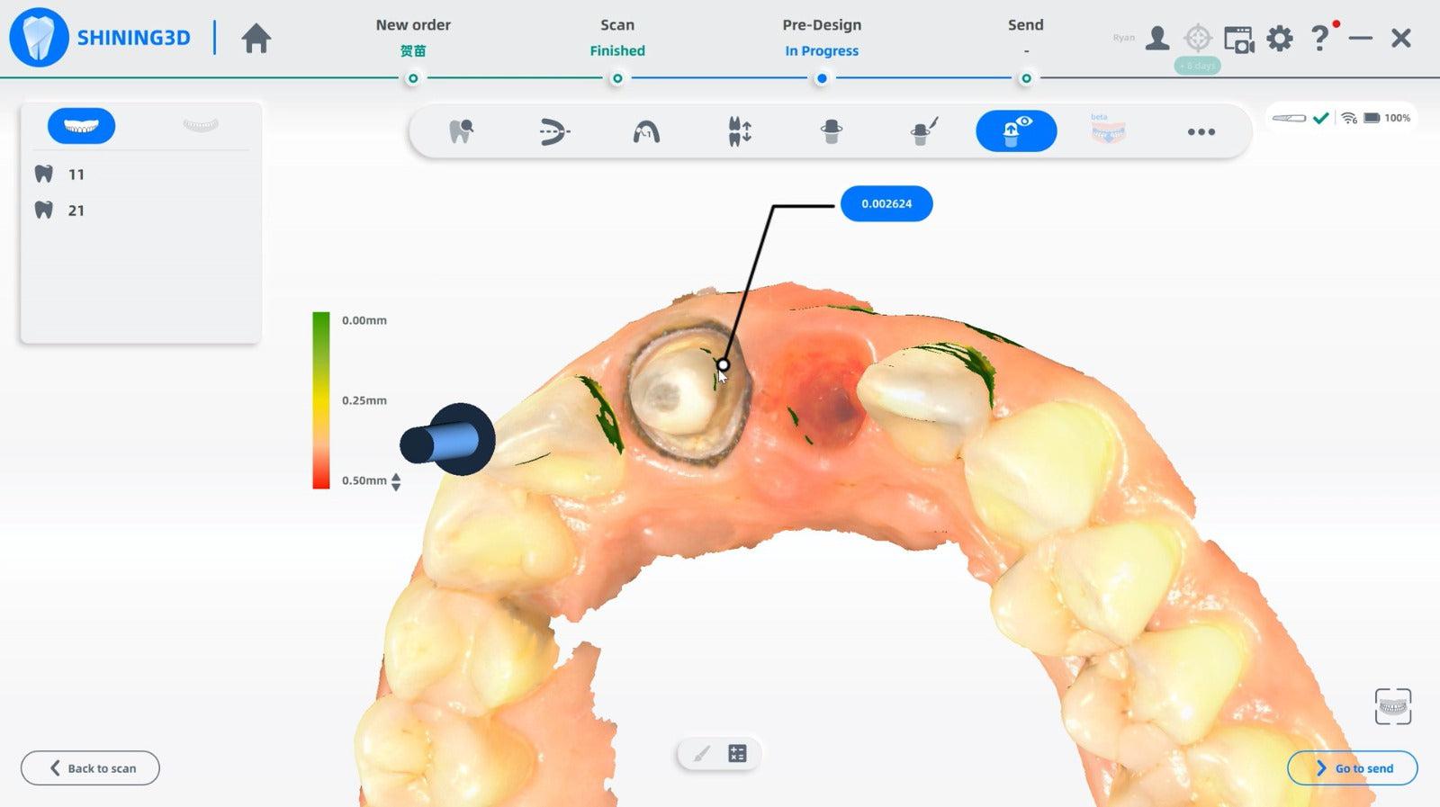Click the Back to scan button
Screen dimensions: 1440x807
tap(90, 768)
